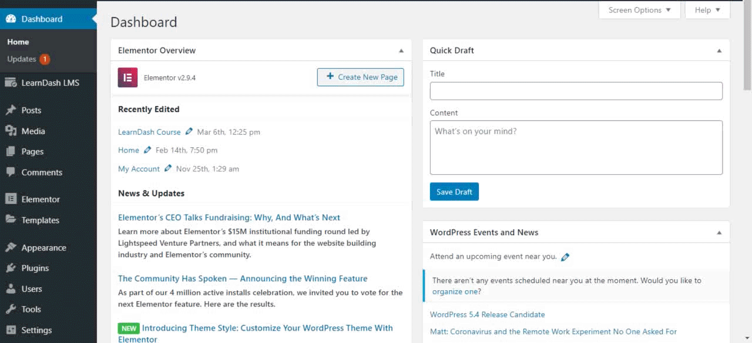The image size is (752, 343).
Task: Click the Tools wrench icon
Action: (11, 309)
